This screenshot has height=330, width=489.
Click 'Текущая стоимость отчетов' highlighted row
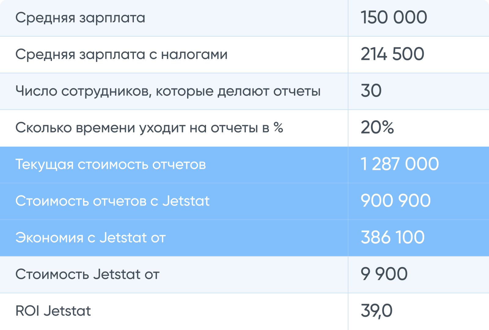pos(111,164)
